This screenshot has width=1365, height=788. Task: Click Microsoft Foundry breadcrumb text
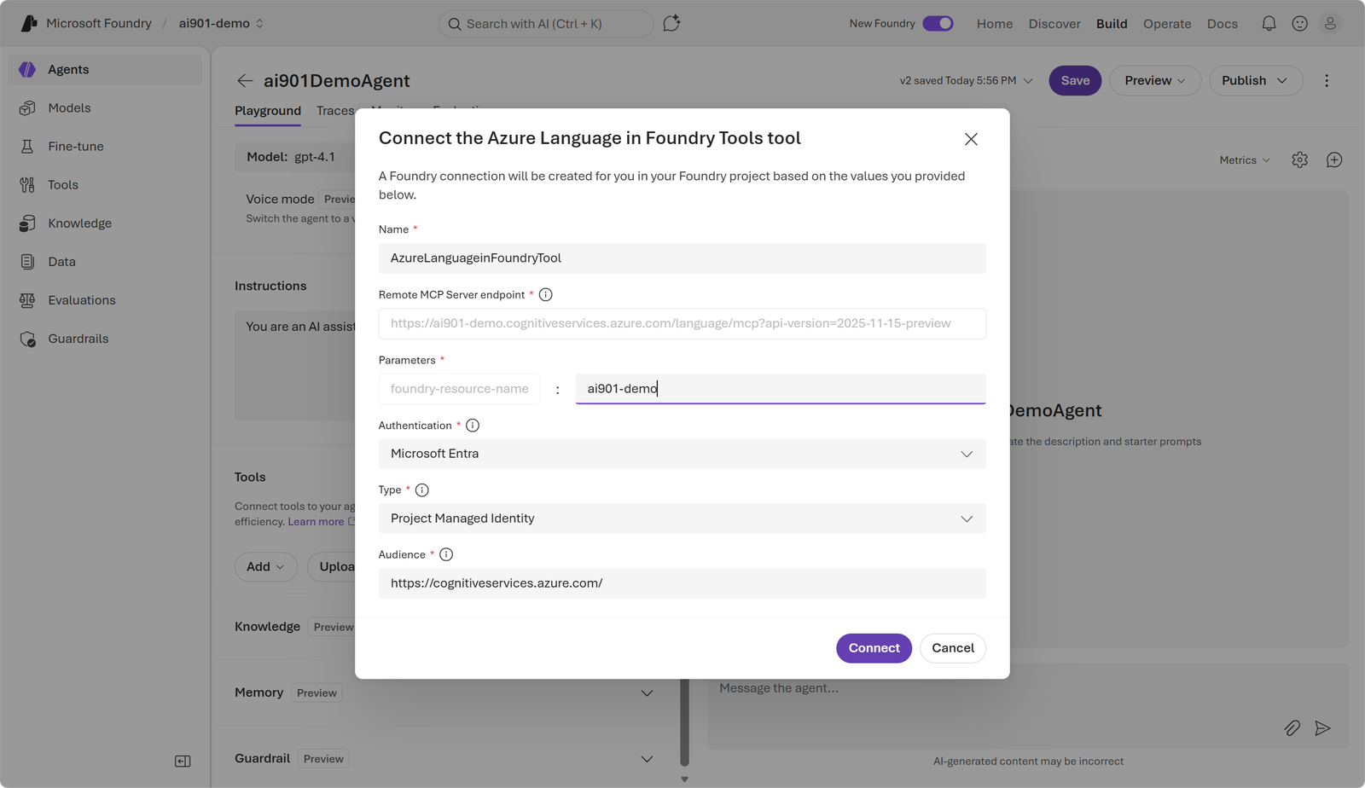[x=99, y=24]
